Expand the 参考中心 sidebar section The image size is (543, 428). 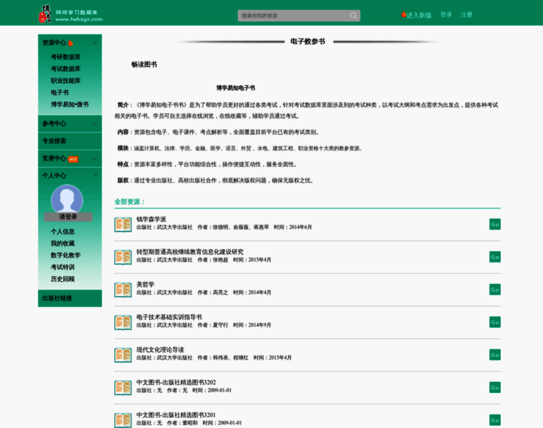[x=95, y=123]
